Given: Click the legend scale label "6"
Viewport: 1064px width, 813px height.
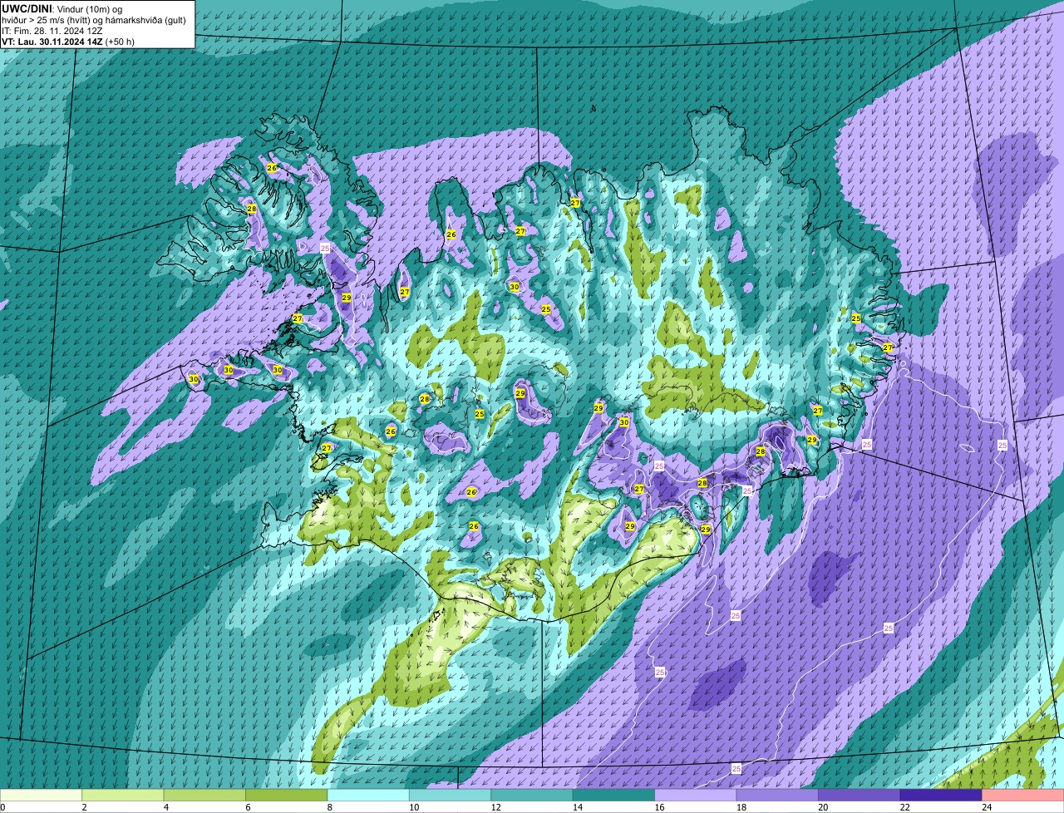Looking at the screenshot, I should (x=248, y=807).
